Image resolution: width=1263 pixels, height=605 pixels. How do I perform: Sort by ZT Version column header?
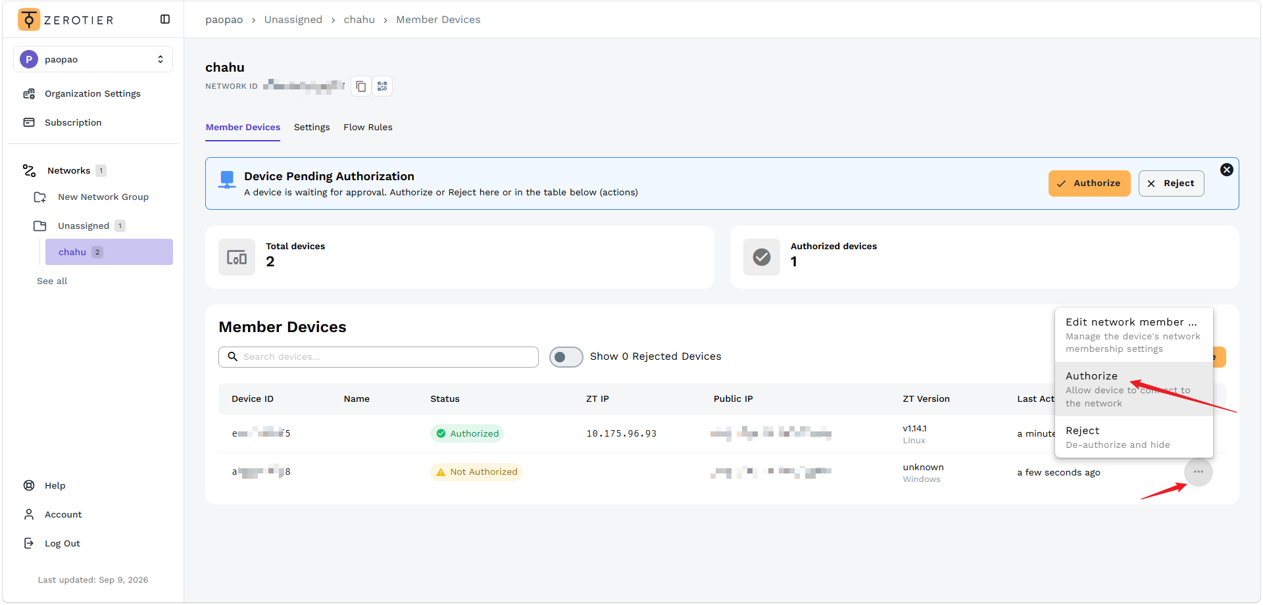click(926, 399)
